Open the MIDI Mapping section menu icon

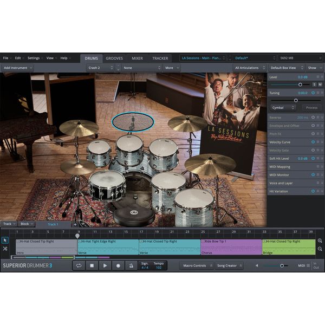click(318, 166)
